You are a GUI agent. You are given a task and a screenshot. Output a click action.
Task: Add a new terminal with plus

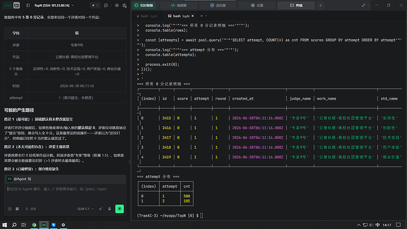click(201, 16)
